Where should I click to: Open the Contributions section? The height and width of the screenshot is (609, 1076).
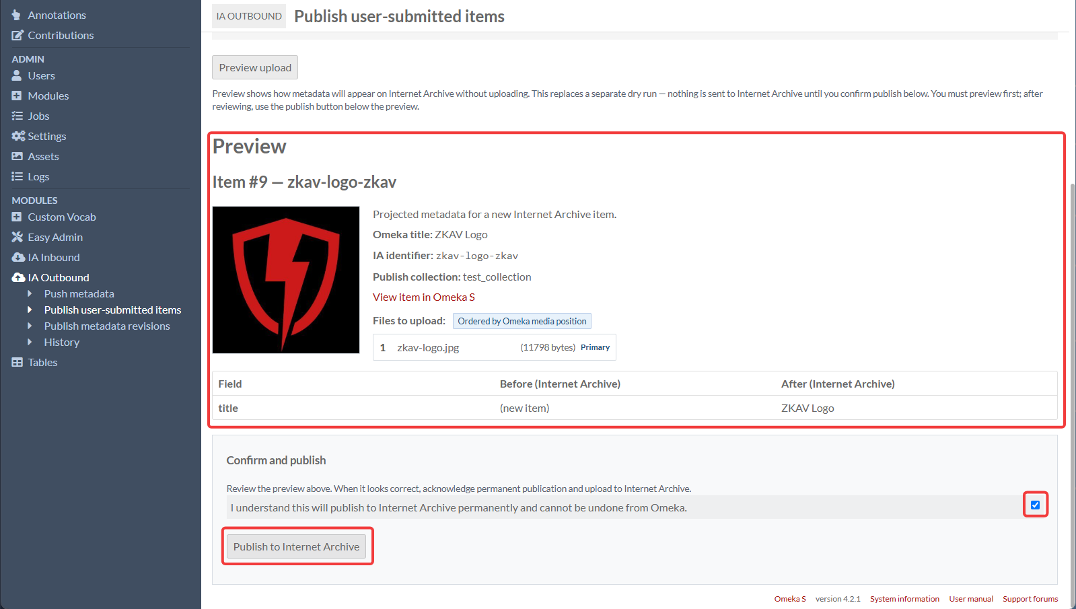pos(61,35)
